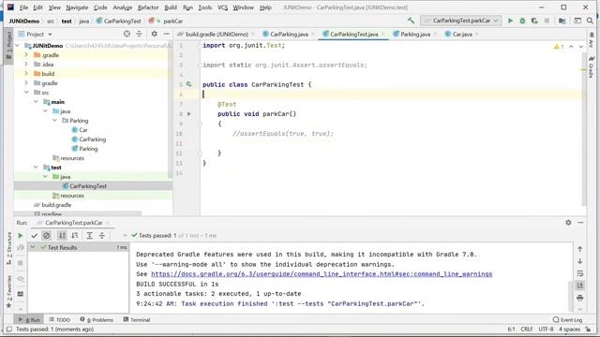600x337 pixels.
Task: Open the VCS menu
Action: [x=223, y=7]
